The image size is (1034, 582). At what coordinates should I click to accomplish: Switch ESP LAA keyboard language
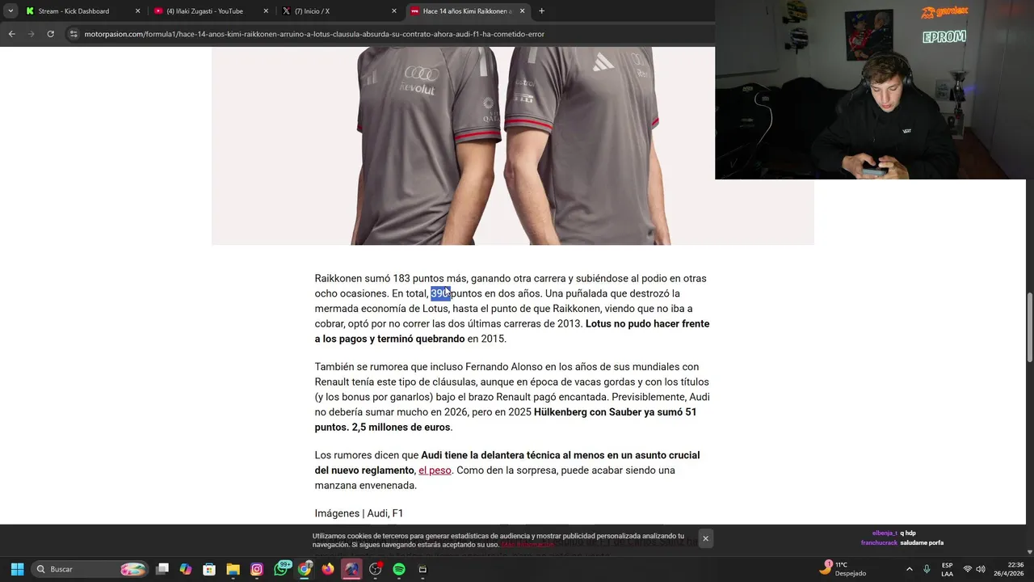point(947,569)
